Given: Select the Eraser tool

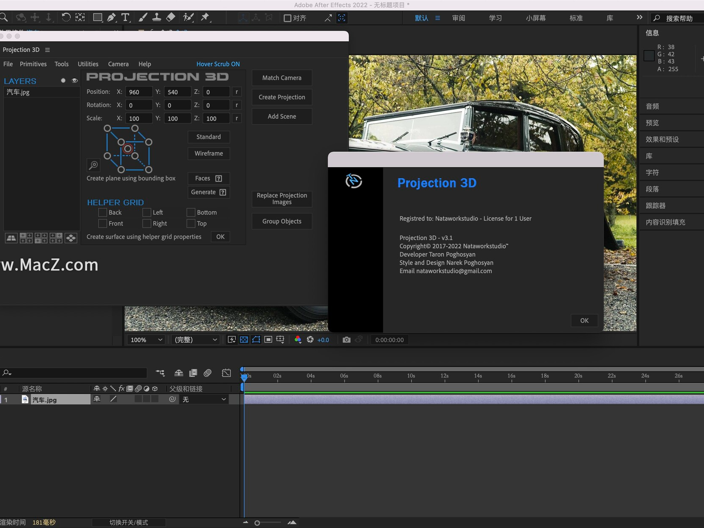Looking at the screenshot, I should click(x=171, y=17).
